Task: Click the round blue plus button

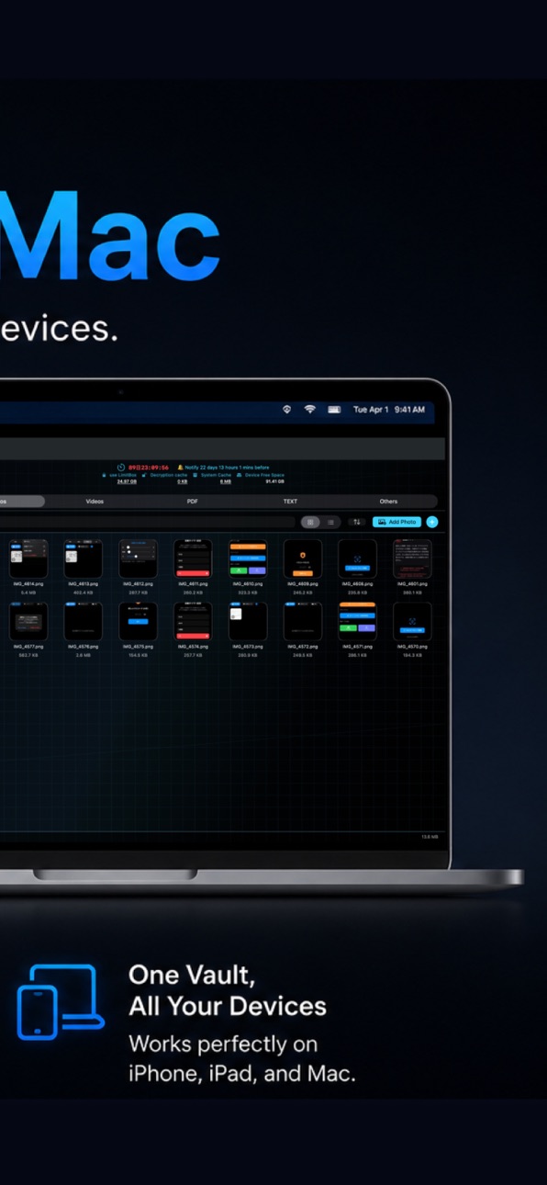Action: point(432,522)
